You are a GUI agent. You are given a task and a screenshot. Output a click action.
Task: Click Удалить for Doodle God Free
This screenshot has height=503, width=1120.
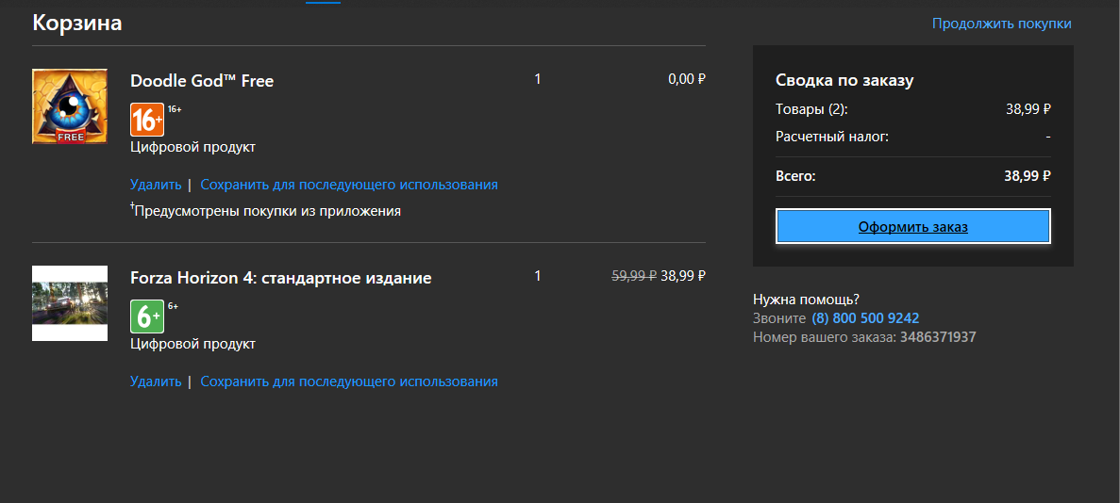156,184
